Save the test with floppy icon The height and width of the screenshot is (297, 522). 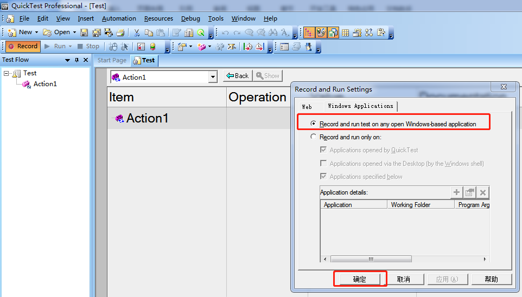84,33
